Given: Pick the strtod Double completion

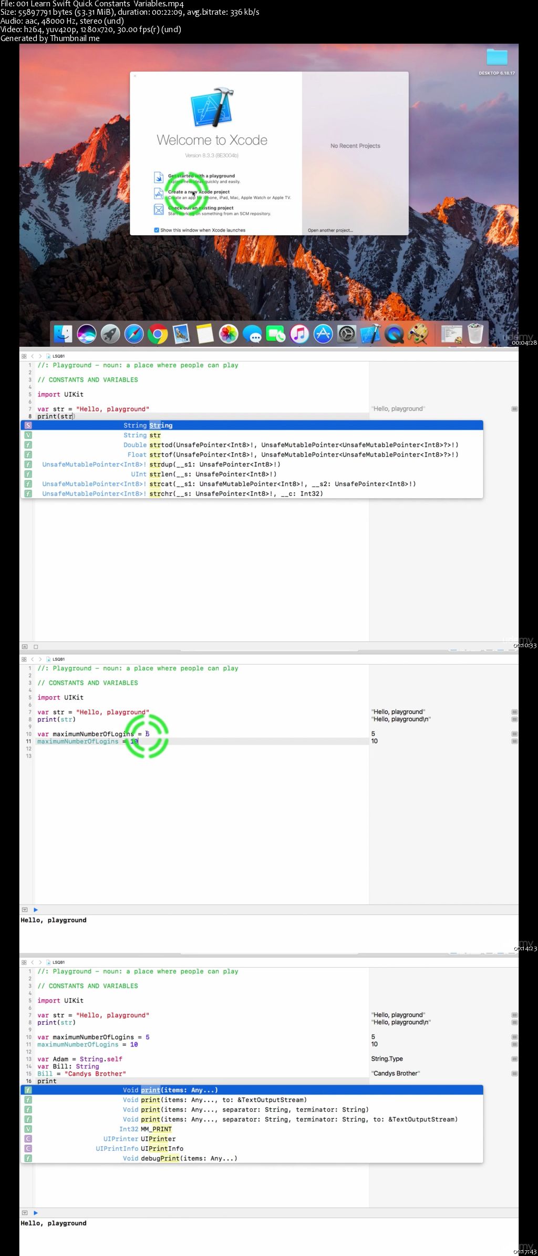Looking at the screenshot, I should pyautogui.click(x=252, y=445).
